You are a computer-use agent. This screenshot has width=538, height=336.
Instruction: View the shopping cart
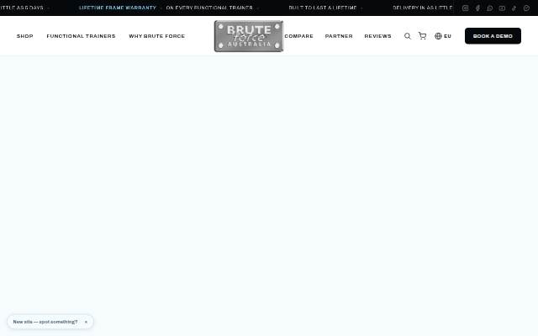tap(422, 35)
